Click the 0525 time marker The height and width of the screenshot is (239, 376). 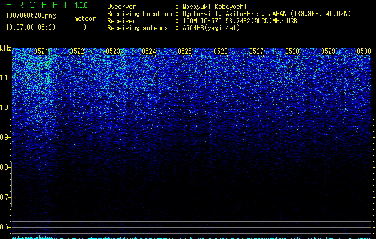coord(185,51)
